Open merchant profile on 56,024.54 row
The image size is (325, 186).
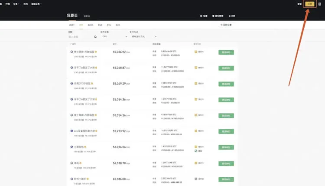(78, 147)
